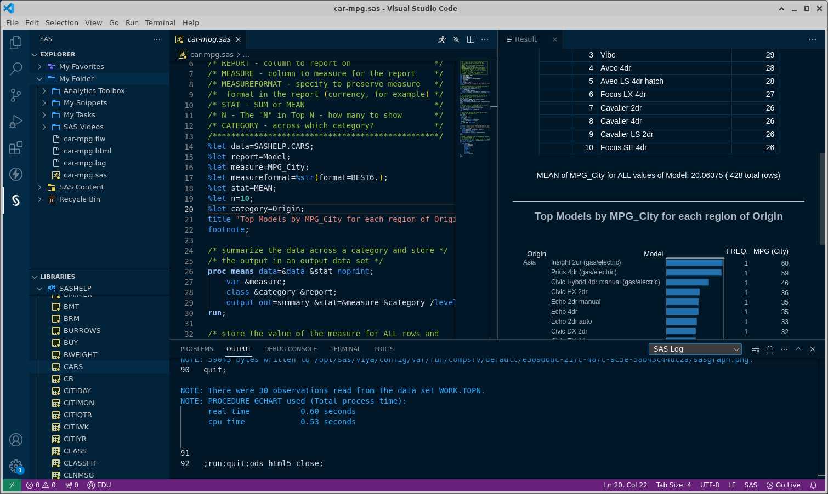This screenshot has height=494, width=828.
Task: Open Manage gear in activity bar
Action: click(16, 466)
